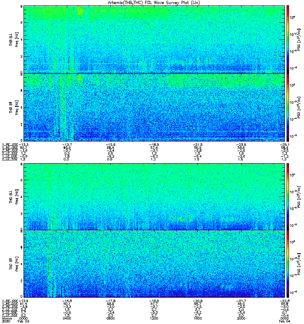
Task: Click the 2020 year label
Action: pyautogui.click(x=6, y=321)
